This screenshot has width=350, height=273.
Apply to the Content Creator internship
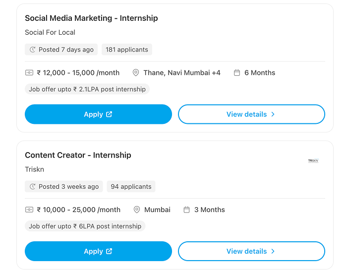98,251
